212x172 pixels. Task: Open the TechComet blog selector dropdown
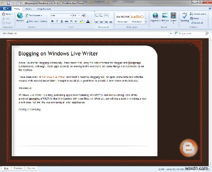34,15
